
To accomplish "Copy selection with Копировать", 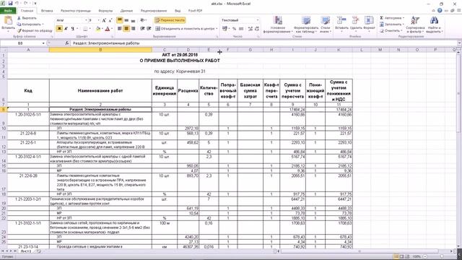I will point(30,24).
